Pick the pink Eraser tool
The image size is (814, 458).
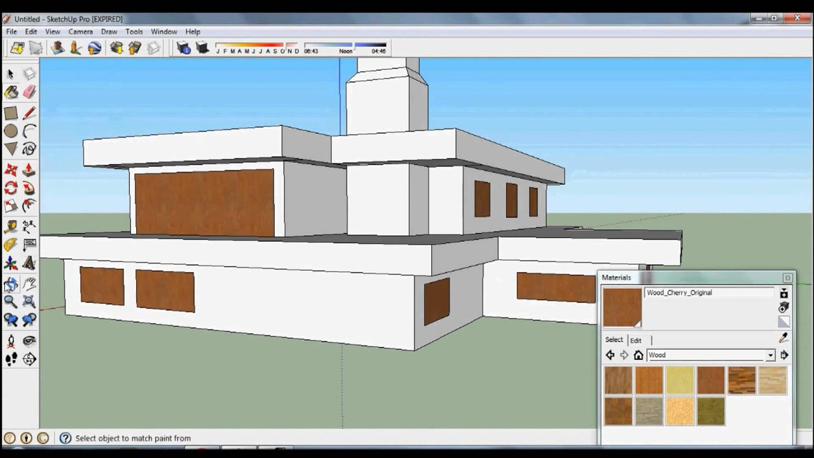(29, 93)
